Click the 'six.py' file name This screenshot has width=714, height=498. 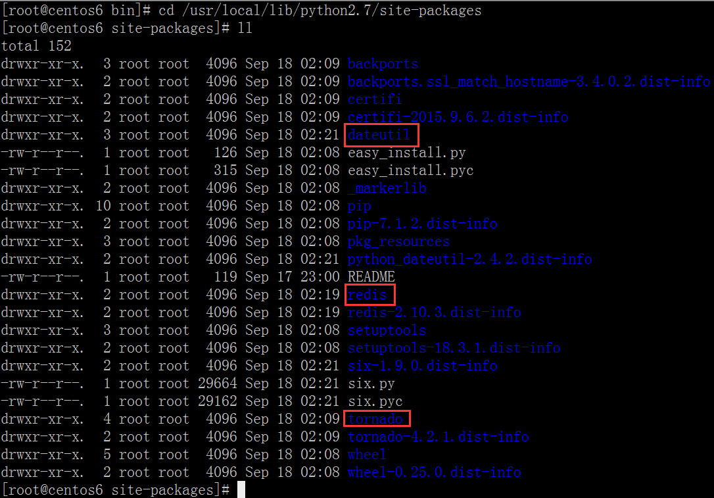tap(371, 384)
